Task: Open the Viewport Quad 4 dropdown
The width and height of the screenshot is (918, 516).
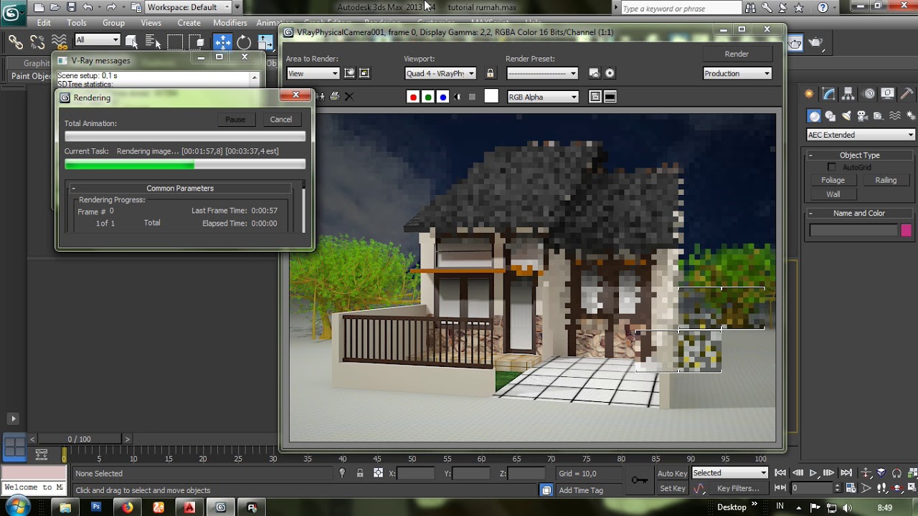Action: click(440, 73)
